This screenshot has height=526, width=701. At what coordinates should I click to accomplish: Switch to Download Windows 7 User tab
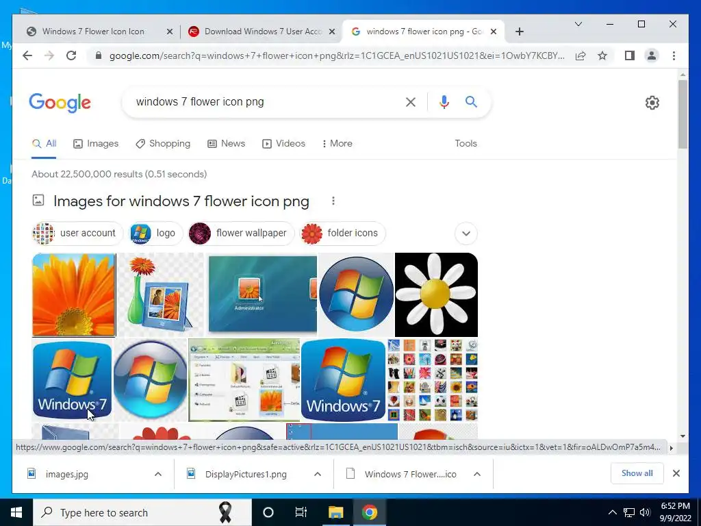coord(263,32)
